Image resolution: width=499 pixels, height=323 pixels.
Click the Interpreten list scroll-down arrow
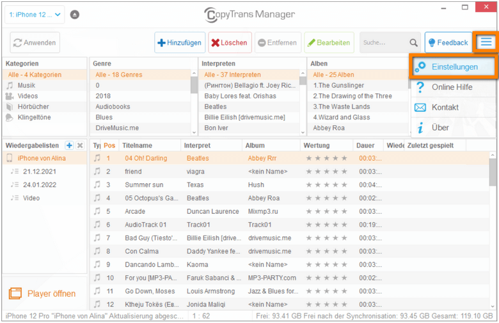point(303,132)
